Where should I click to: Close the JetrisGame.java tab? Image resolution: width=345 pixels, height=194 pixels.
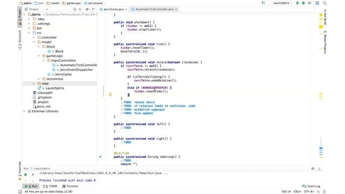126,9
